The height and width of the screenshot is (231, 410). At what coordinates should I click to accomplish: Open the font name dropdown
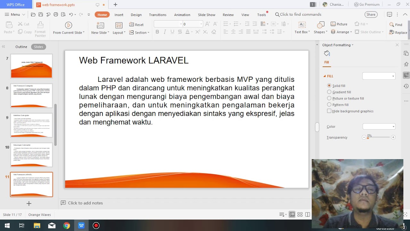(x=181, y=24)
